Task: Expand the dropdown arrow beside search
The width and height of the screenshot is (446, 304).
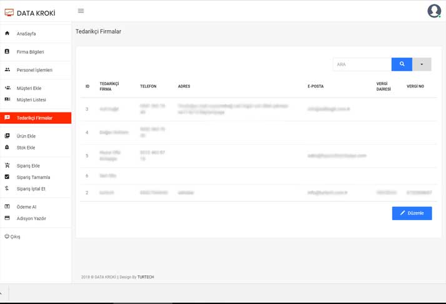Action: [422, 64]
